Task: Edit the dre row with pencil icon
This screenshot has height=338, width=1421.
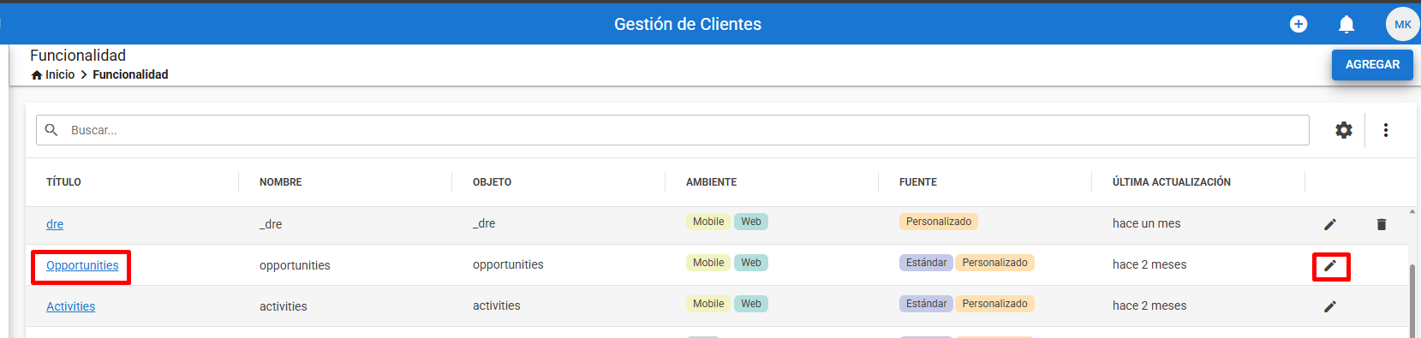Action: (x=1330, y=224)
